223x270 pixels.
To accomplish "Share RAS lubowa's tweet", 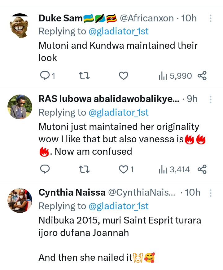I will coord(202,169).
